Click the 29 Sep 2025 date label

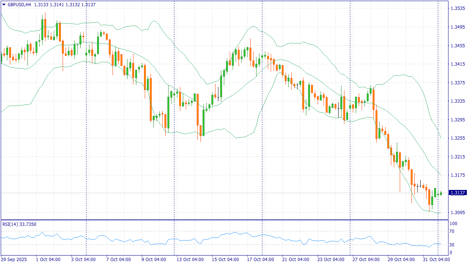tap(14, 260)
